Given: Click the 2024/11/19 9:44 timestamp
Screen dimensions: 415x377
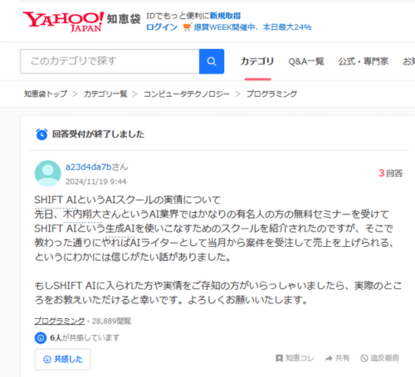Looking at the screenshot, I should (95, 181).
